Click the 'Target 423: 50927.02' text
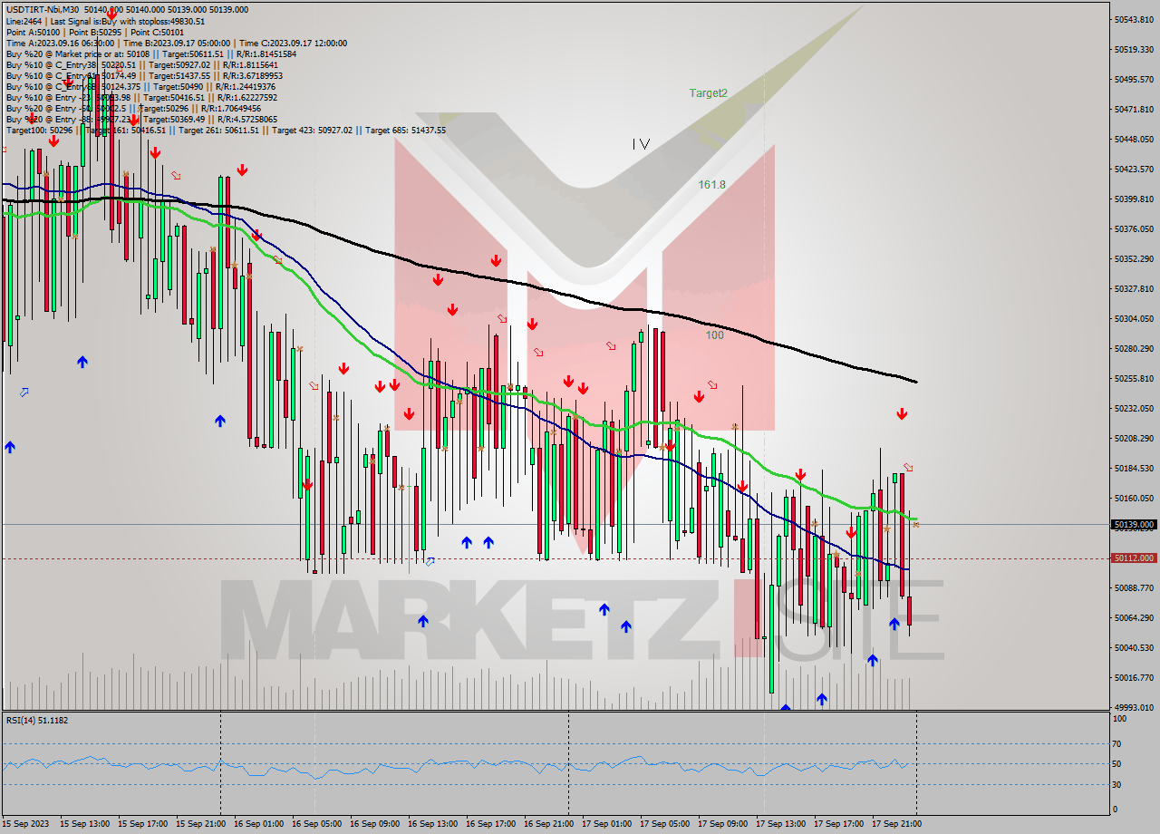 click(314, 130)
